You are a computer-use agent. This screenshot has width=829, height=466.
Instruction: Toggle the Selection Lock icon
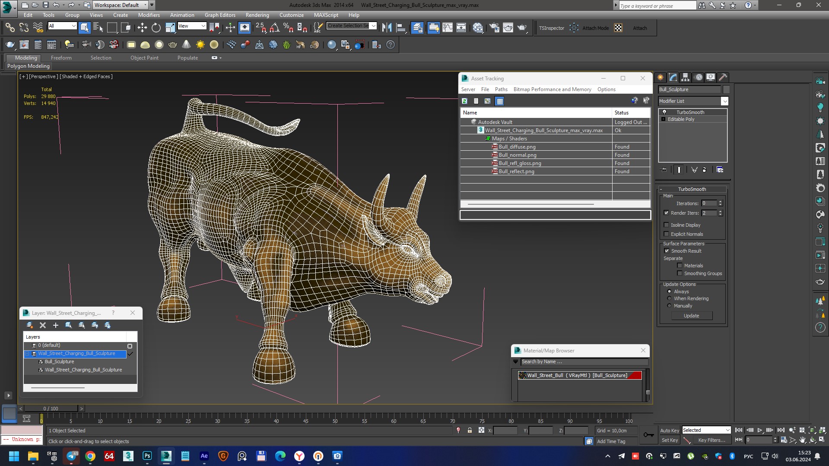click(x=470, y=431)
